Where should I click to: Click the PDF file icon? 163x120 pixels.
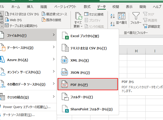point(65,84)
